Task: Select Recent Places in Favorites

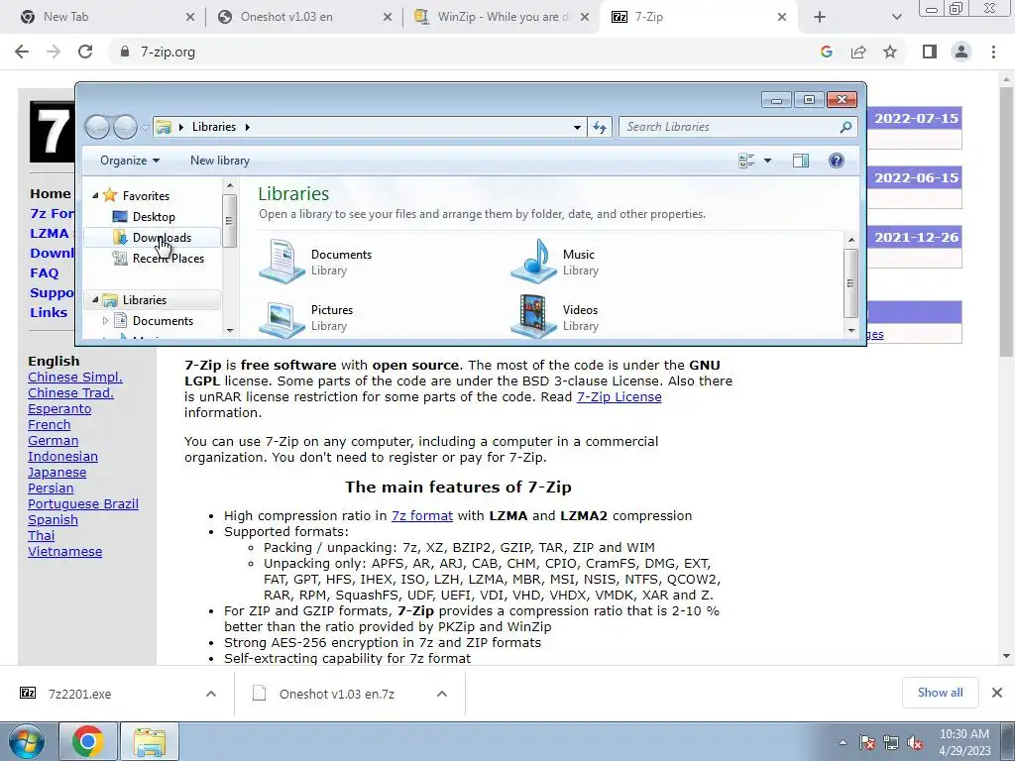Action: 169,259
